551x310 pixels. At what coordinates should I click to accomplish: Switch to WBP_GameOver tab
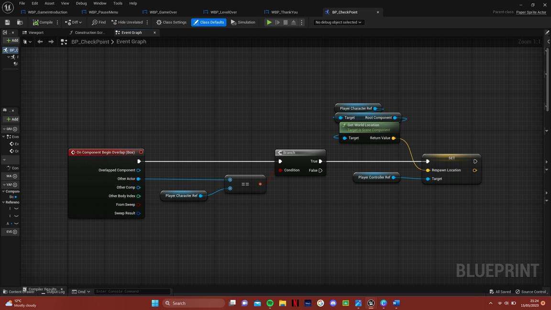(163, 12)
